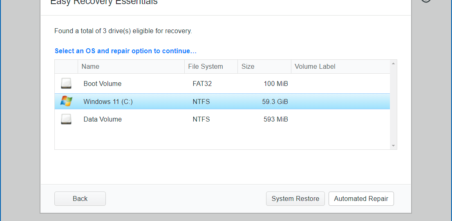
Task: Sort by the File System column header
Action: 211,67
